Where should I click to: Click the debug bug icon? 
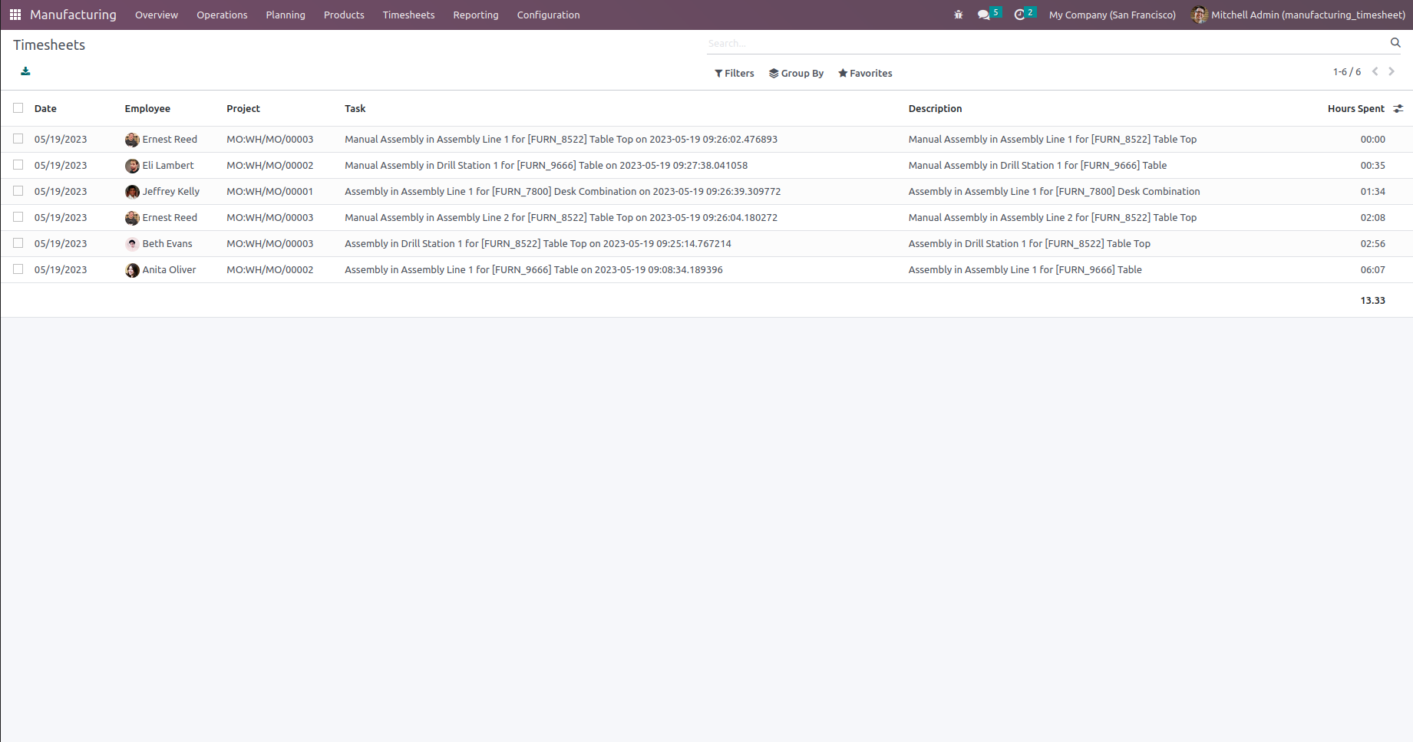coord(958,15)
